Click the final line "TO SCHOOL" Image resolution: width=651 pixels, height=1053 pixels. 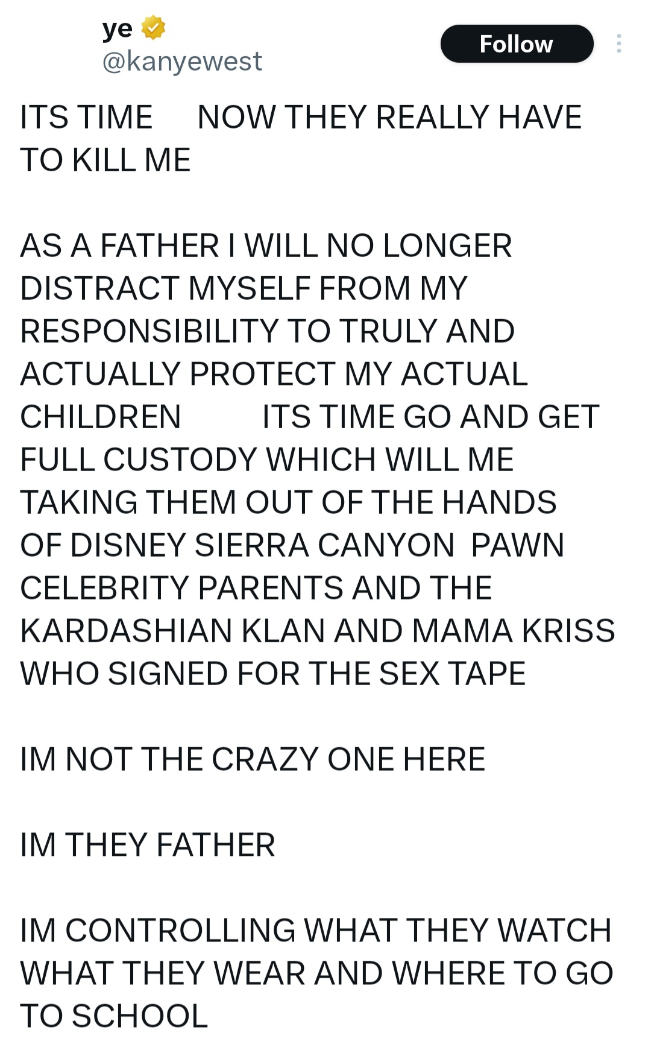tap(114, 1016)
